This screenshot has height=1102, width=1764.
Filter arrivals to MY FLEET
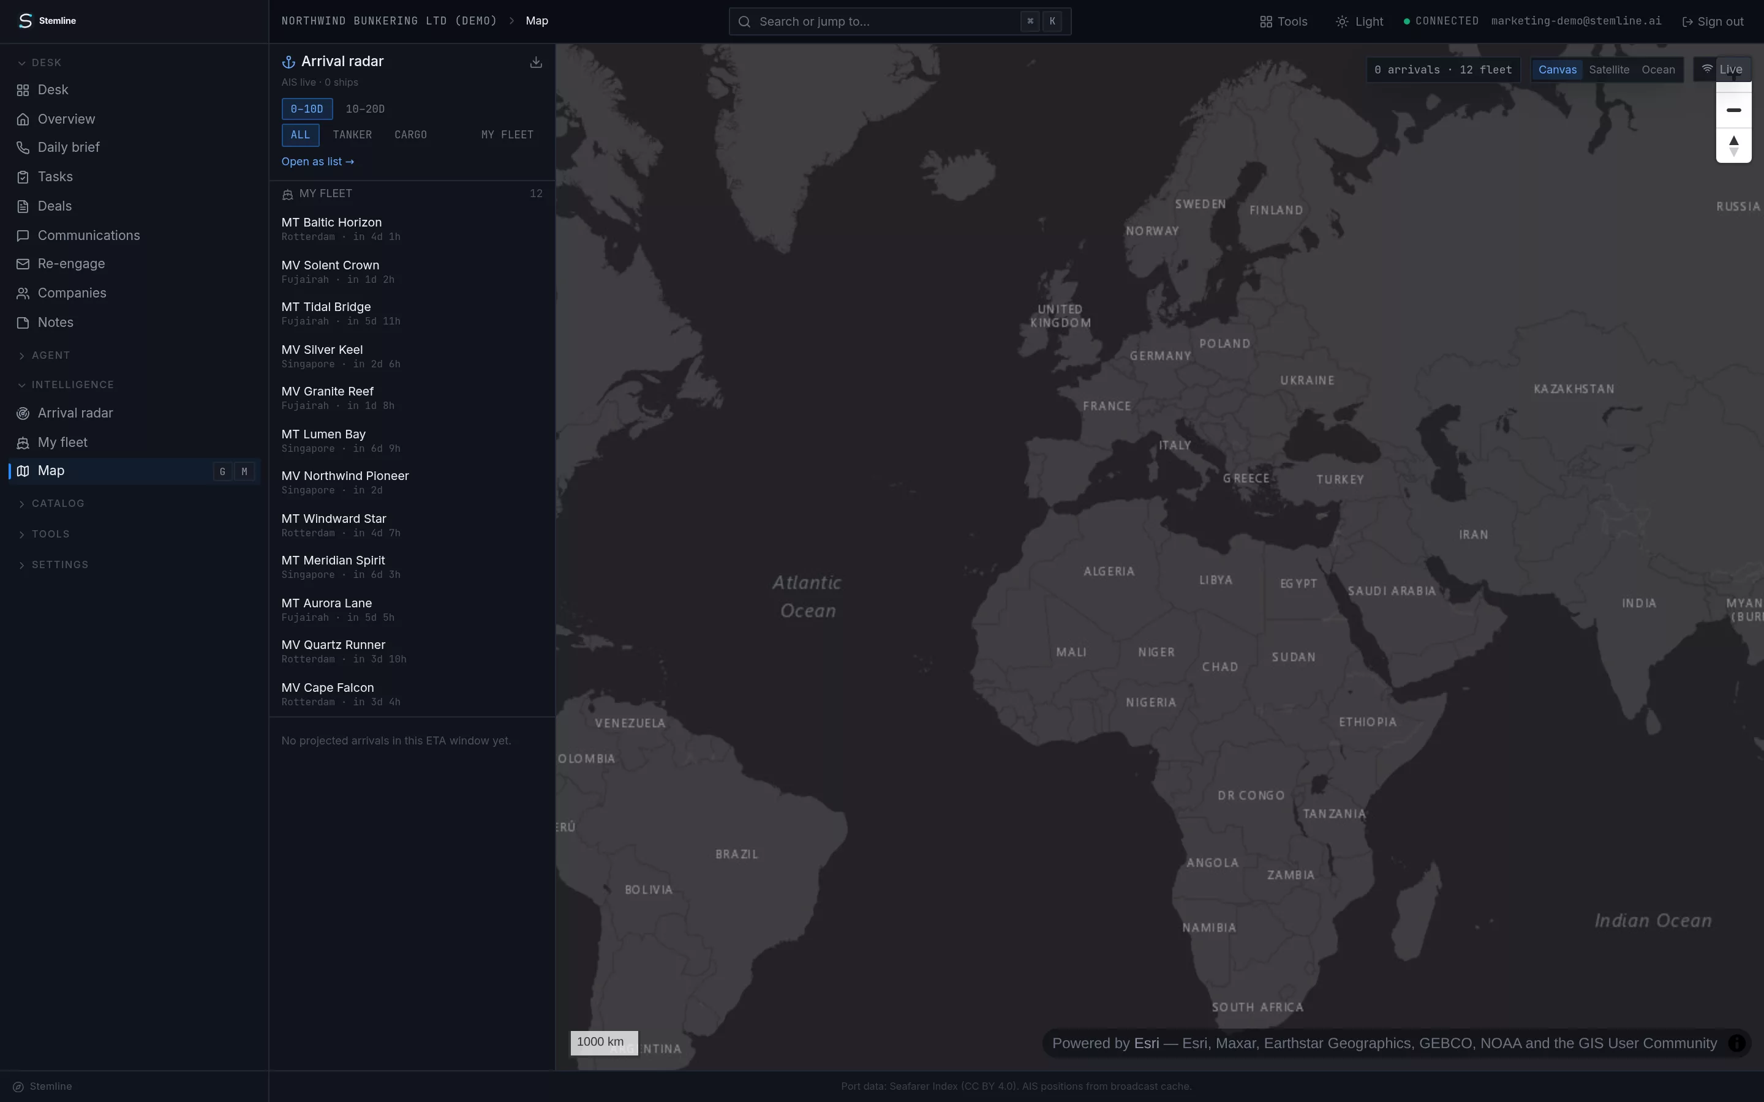(x=507, y=135)
